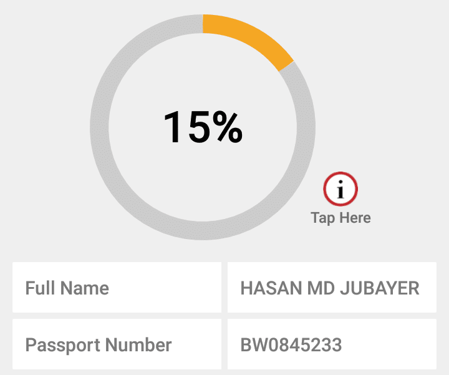Image resolution: width=449 pixels, height=375 pixels.
Task: Select the Full Name label cell
Action: (x=117, y=288)
